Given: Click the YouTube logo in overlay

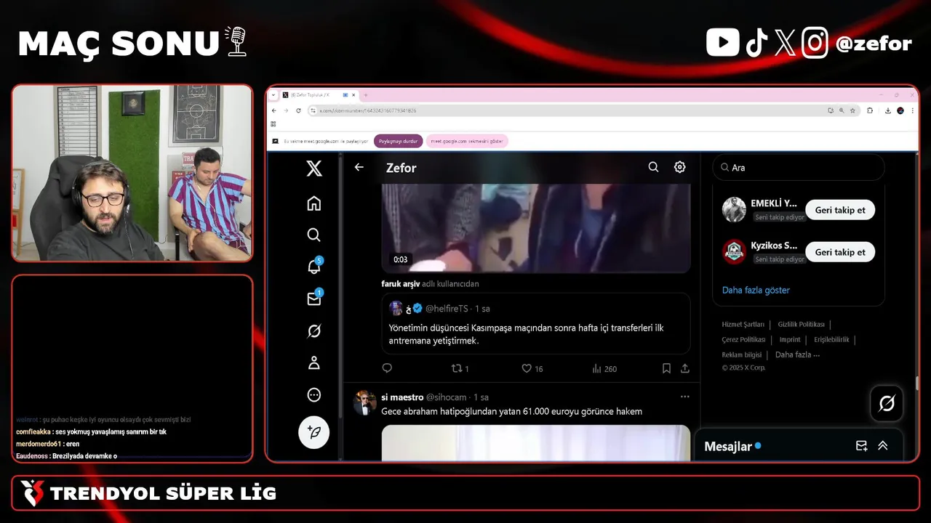Looking at the screenshot, I should (723, 42).
